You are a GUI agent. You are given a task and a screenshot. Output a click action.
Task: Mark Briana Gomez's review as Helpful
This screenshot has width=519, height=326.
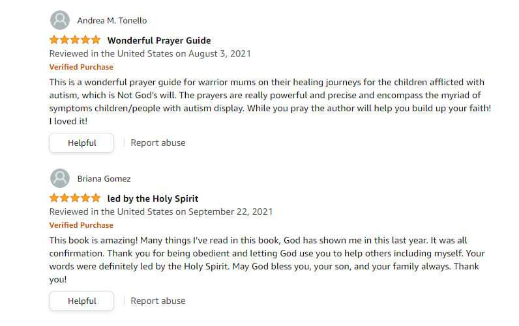click(82, 301)
